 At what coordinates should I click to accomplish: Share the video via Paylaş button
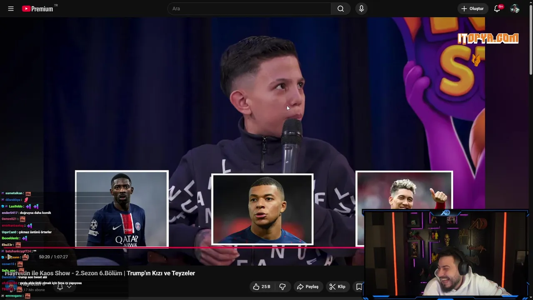point(307,287)
